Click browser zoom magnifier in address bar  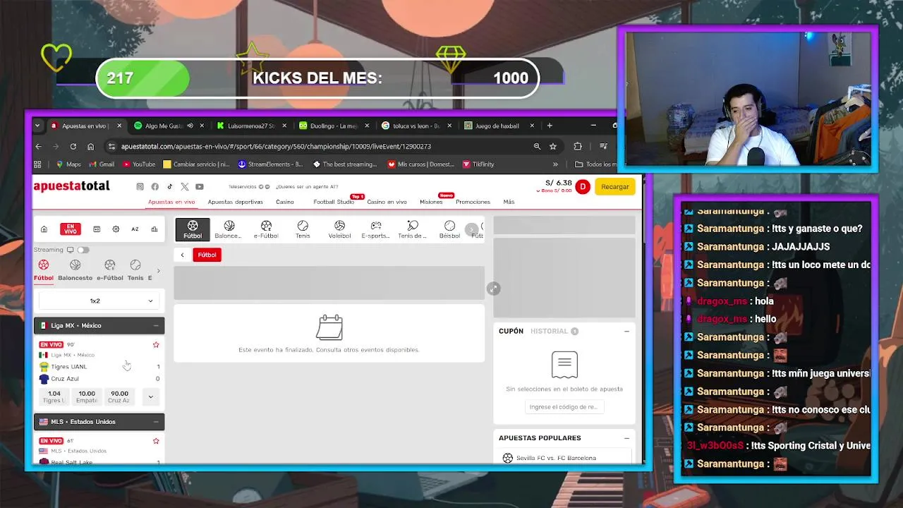[x=537, y=146]
